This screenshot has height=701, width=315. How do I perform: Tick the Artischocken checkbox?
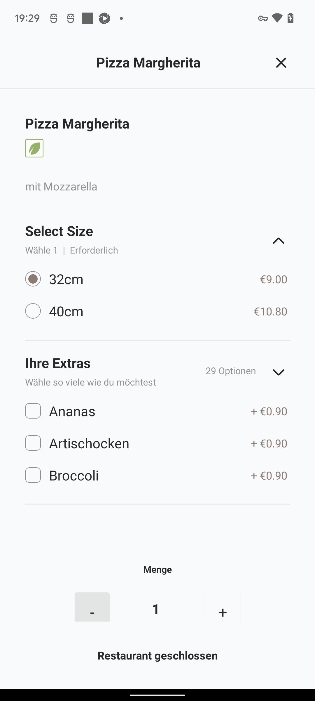click(x=33, y=443)
